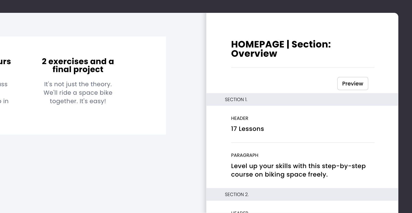Click the HEADER label under Section 1

[x=239, y=118]
